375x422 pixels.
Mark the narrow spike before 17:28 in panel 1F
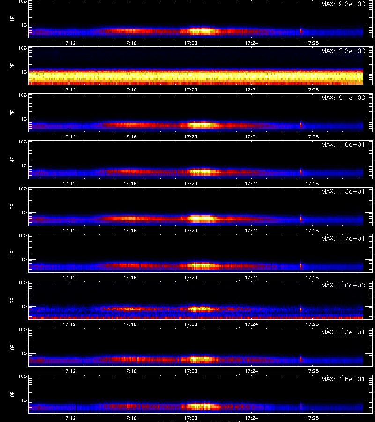pyautogui.click(x=301, y=31)
